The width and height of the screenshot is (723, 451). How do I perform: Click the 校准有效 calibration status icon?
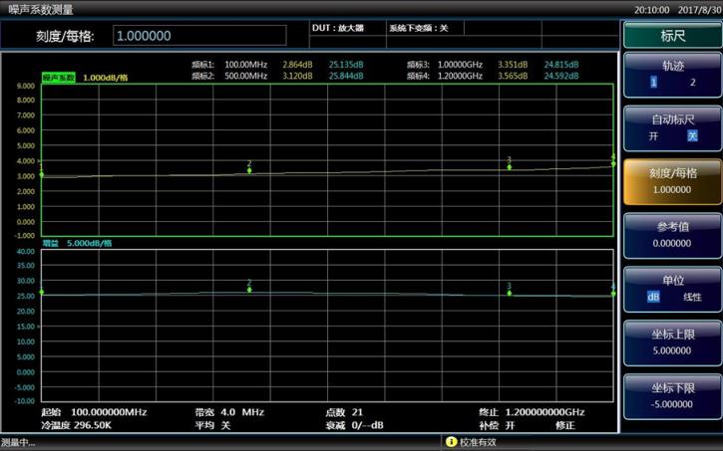[451, 442]
